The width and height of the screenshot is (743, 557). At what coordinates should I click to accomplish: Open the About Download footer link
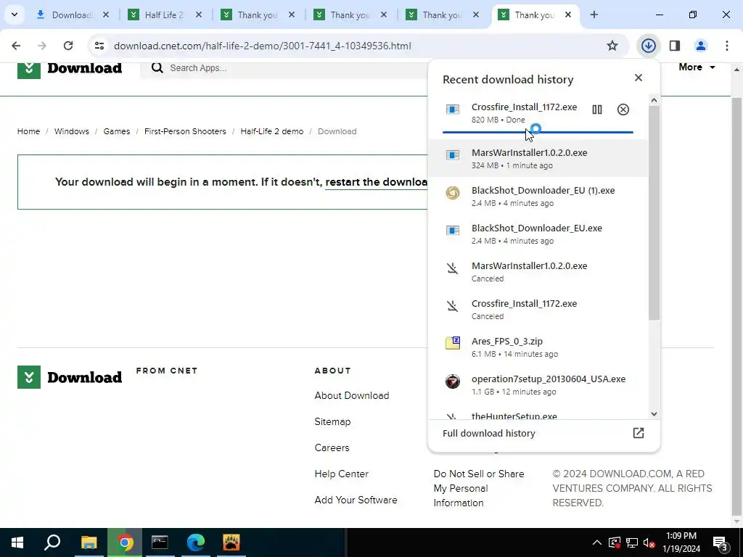[352, 395]
